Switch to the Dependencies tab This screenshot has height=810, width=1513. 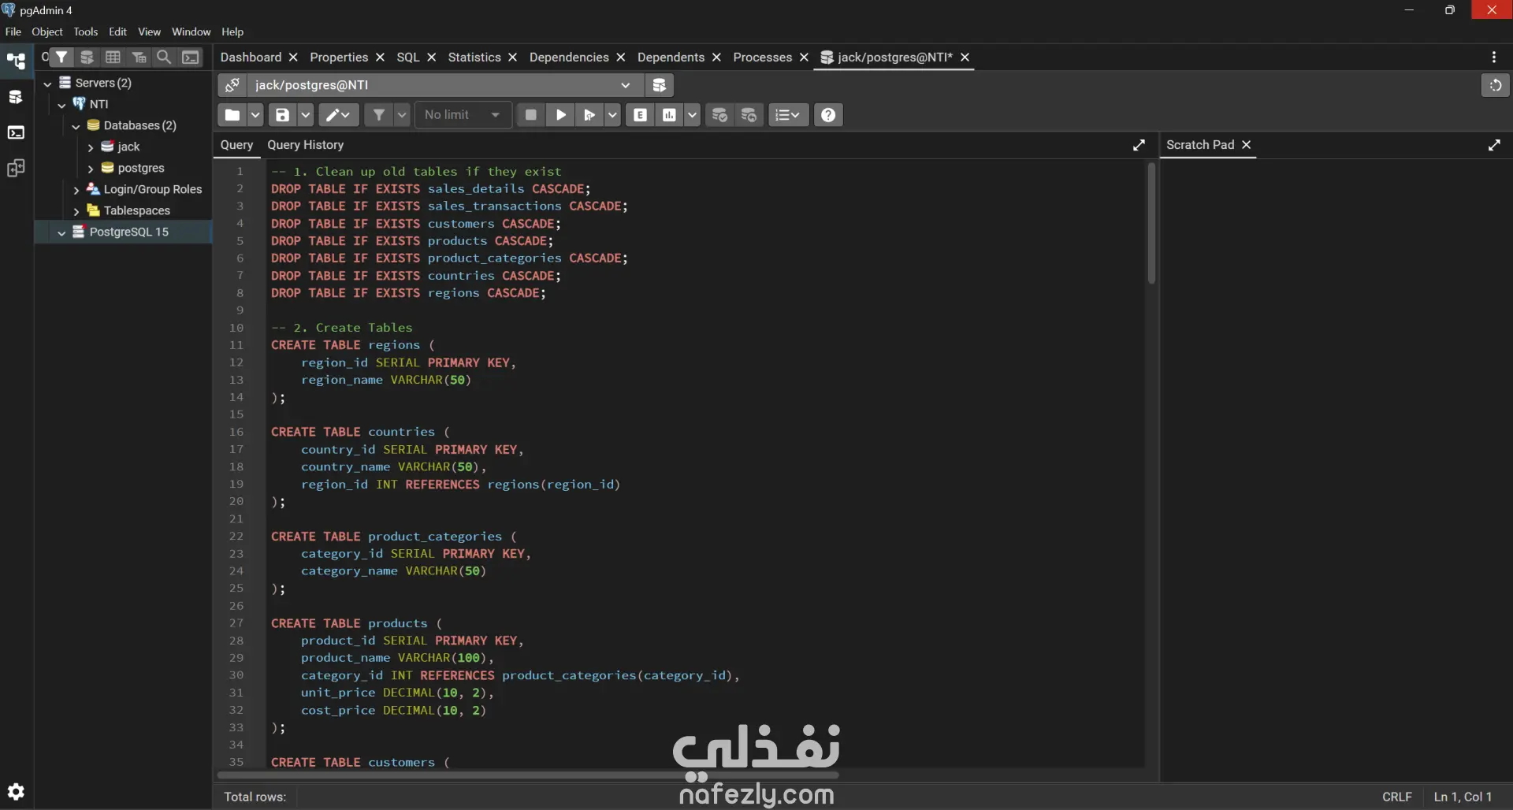click(569, 57)
